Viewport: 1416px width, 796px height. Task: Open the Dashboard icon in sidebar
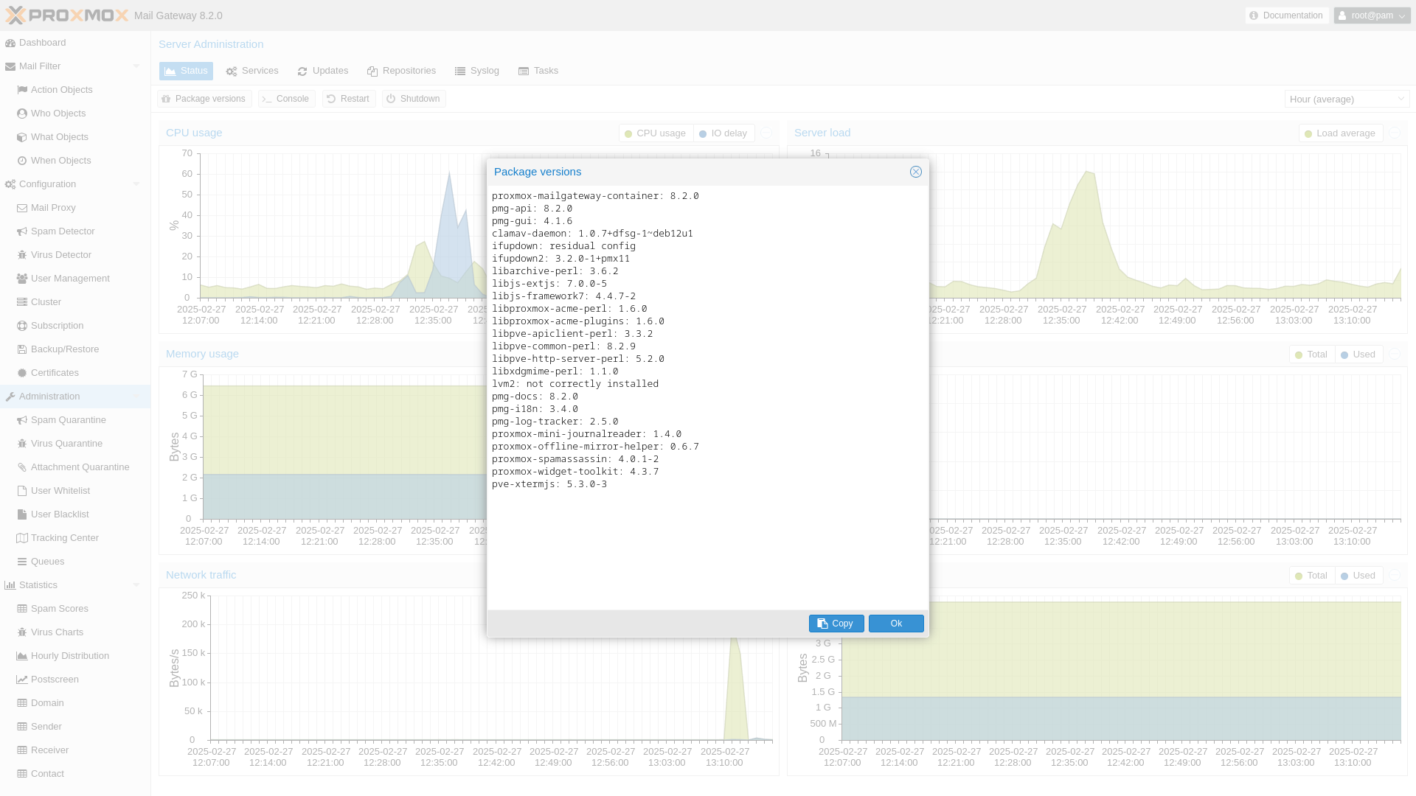pos(10,43)
